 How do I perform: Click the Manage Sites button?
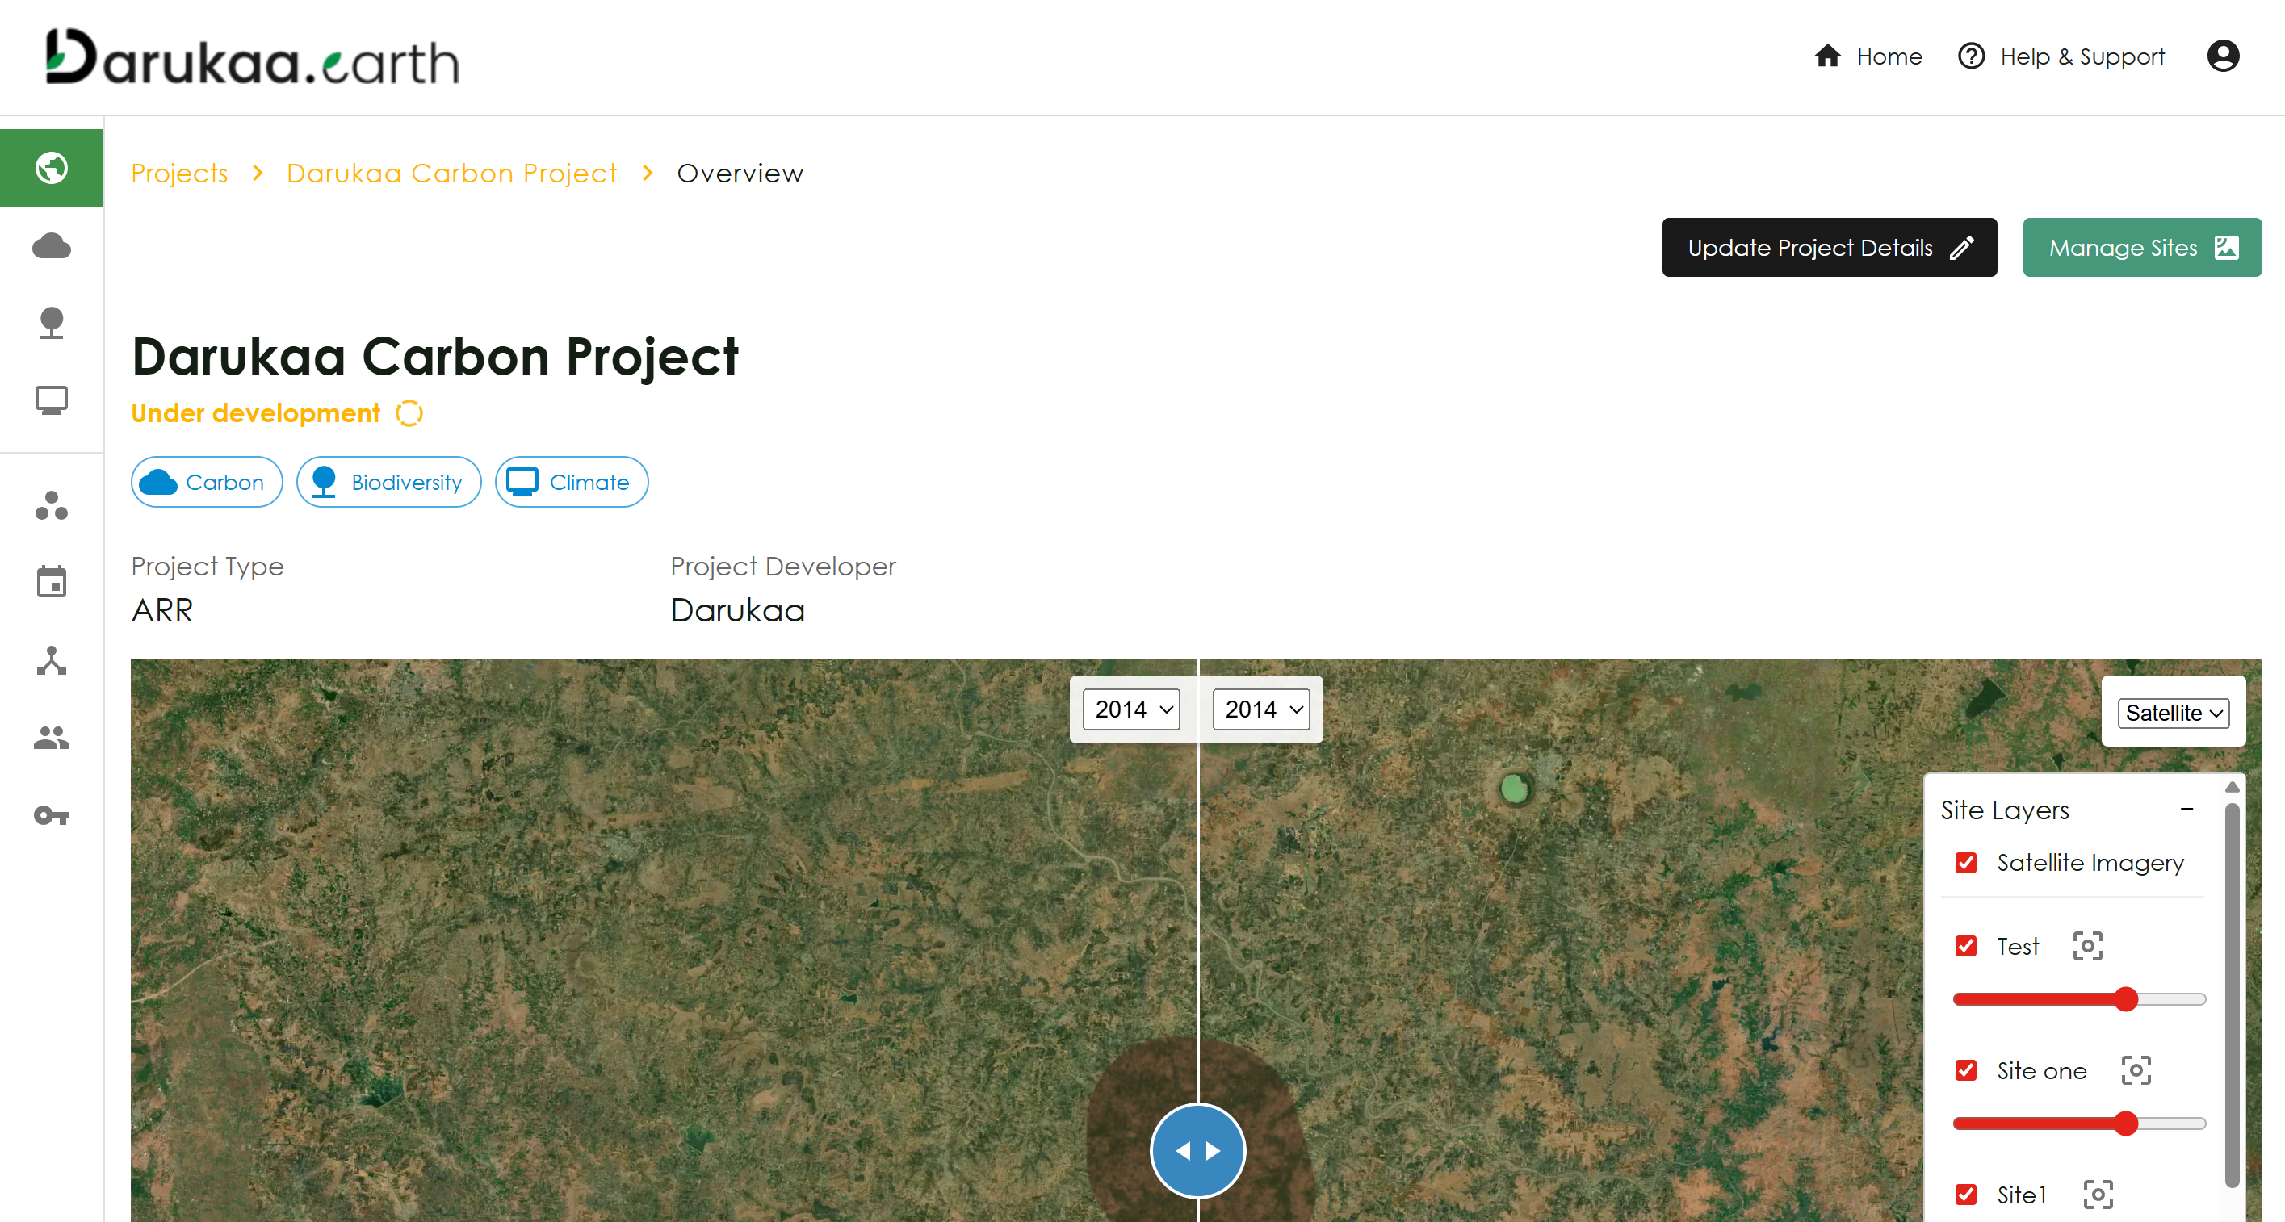click(2142, 248)
